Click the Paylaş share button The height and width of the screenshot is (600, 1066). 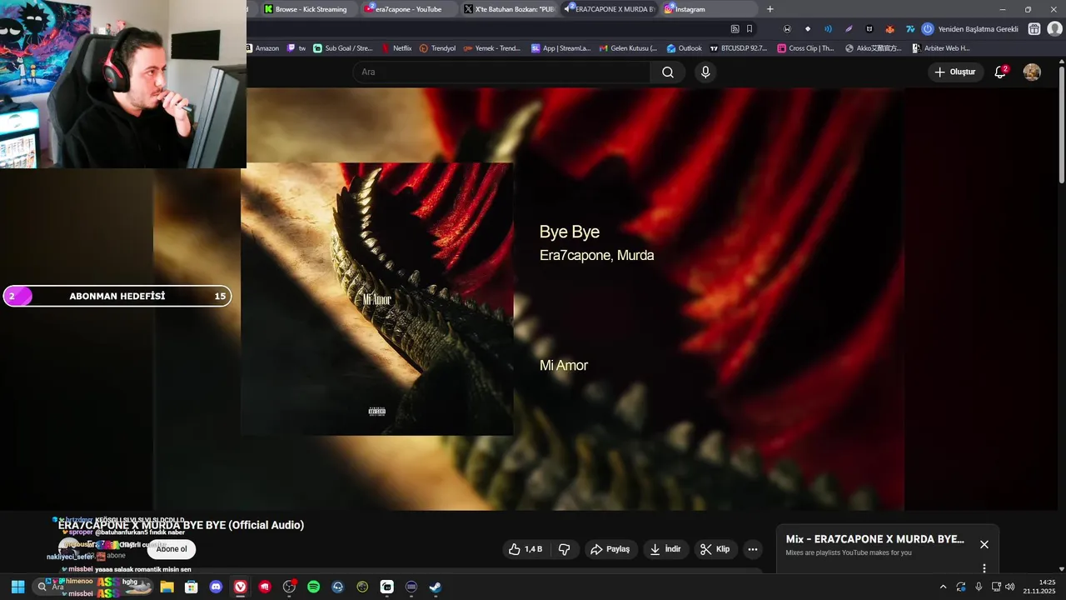610,549
